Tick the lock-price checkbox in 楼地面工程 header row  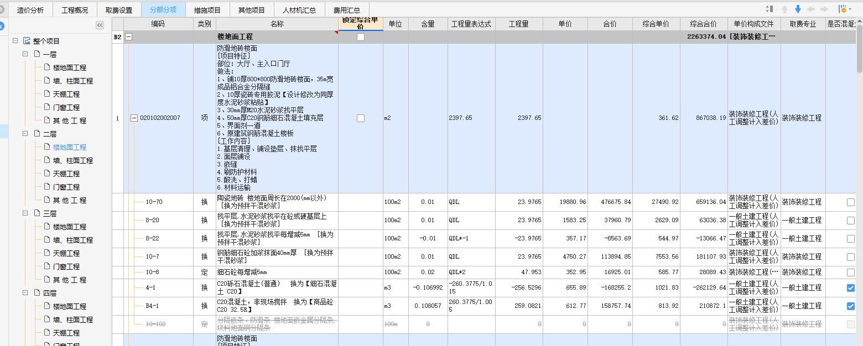pos(361,37)
